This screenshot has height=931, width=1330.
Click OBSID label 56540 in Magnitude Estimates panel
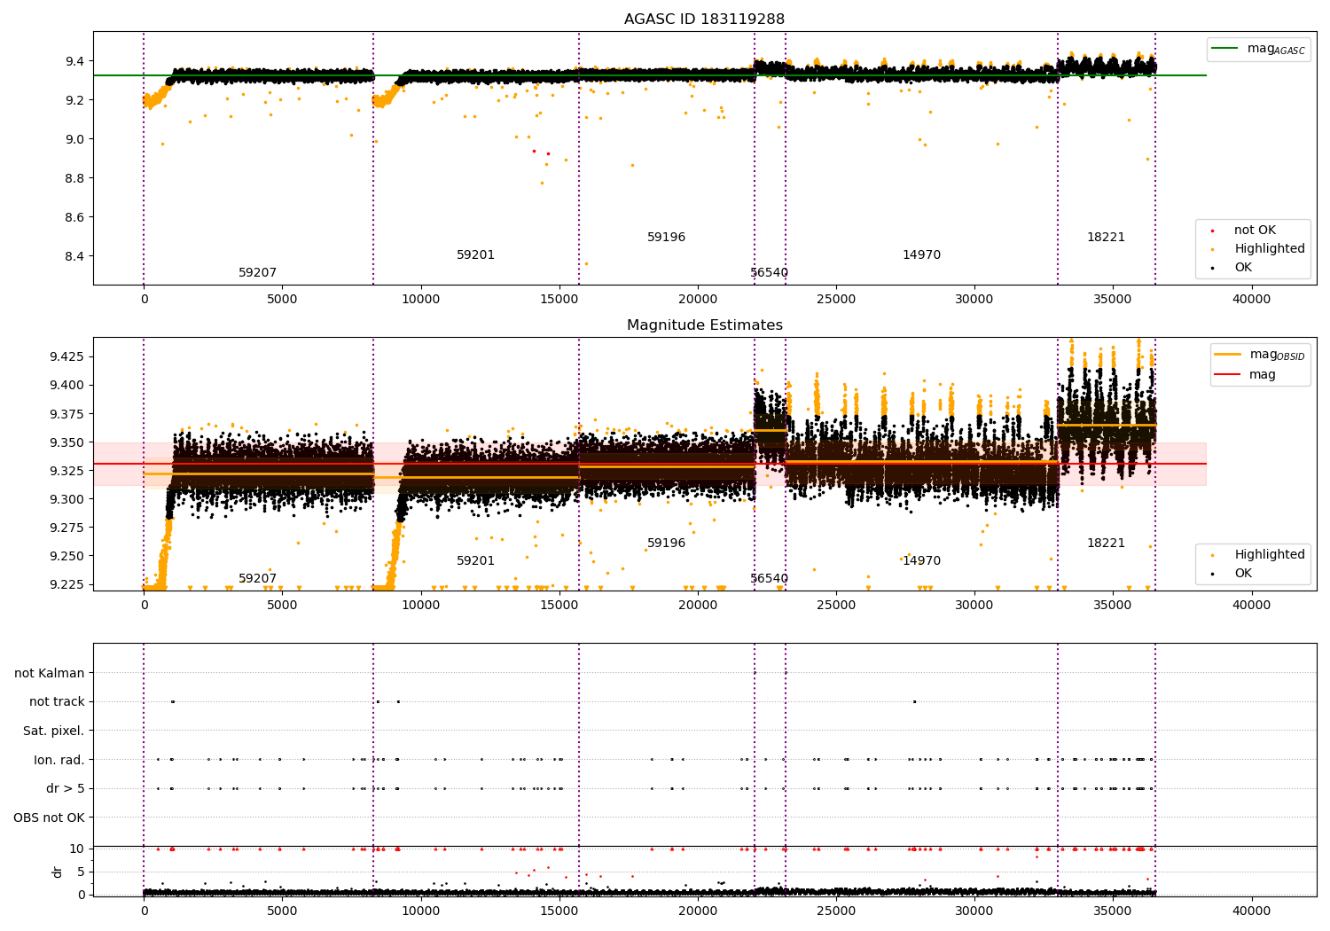tap(769, 579)
